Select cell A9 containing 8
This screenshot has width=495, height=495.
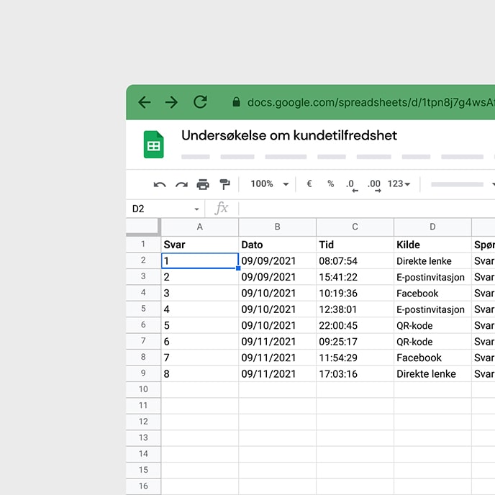point(200,373)
